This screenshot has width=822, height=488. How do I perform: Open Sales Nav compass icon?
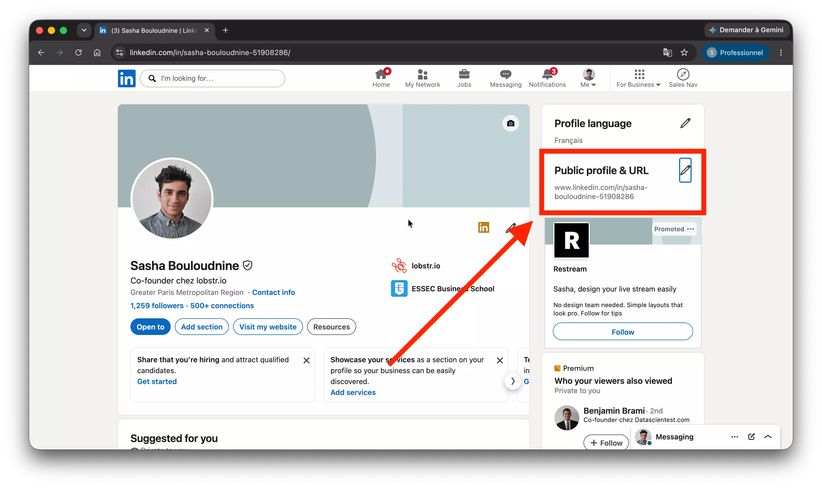(683, 78)
